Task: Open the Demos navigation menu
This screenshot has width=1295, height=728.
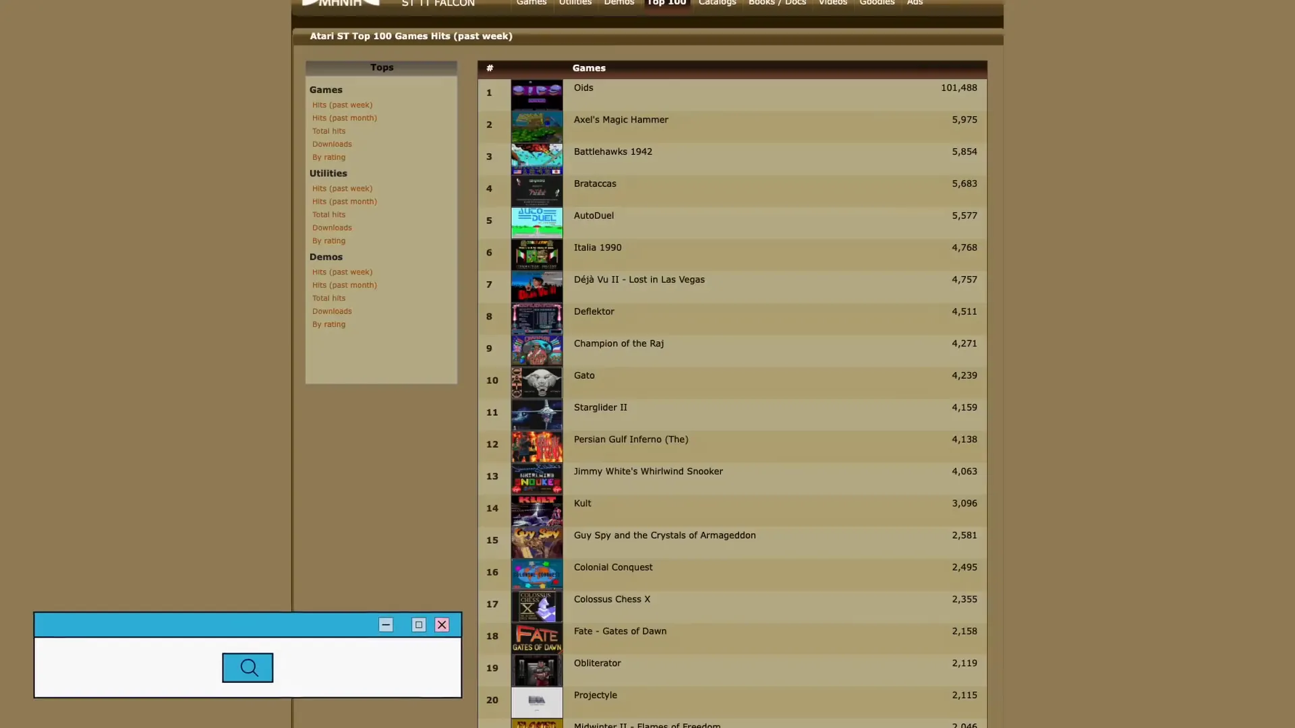Action: [618, 3]
